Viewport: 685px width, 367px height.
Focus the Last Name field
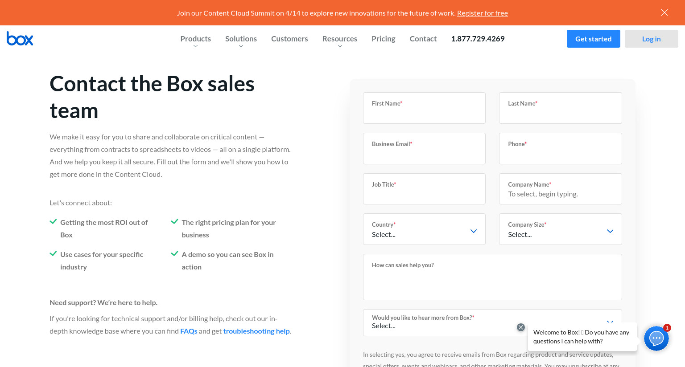561,108
